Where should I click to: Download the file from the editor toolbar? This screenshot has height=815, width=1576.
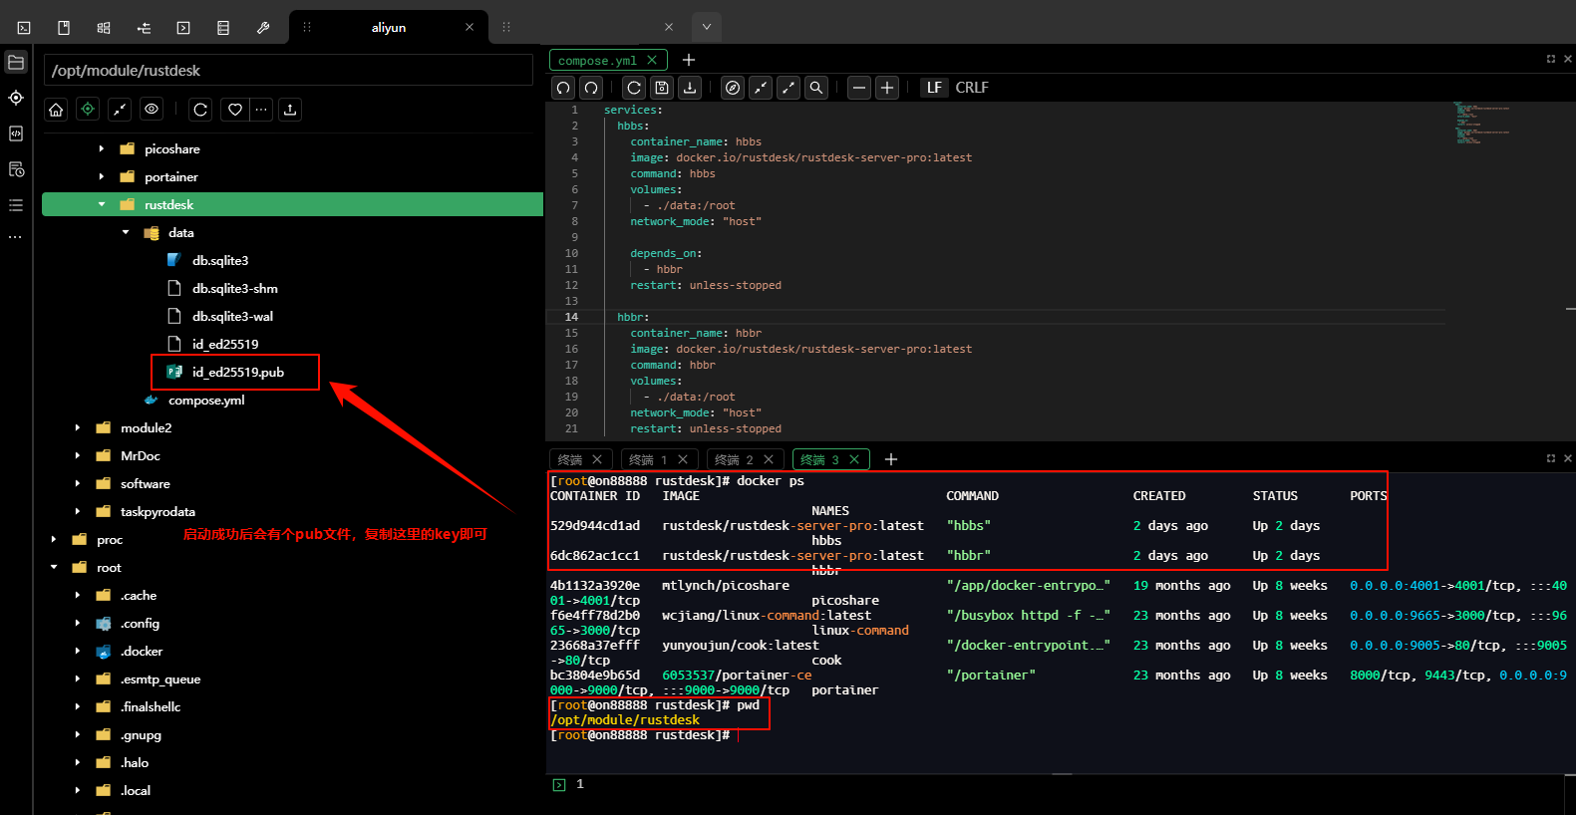(x=690, y=88)
